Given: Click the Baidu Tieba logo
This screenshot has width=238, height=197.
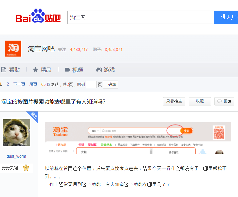Looking at the screenshot, I should click(38, 16).
